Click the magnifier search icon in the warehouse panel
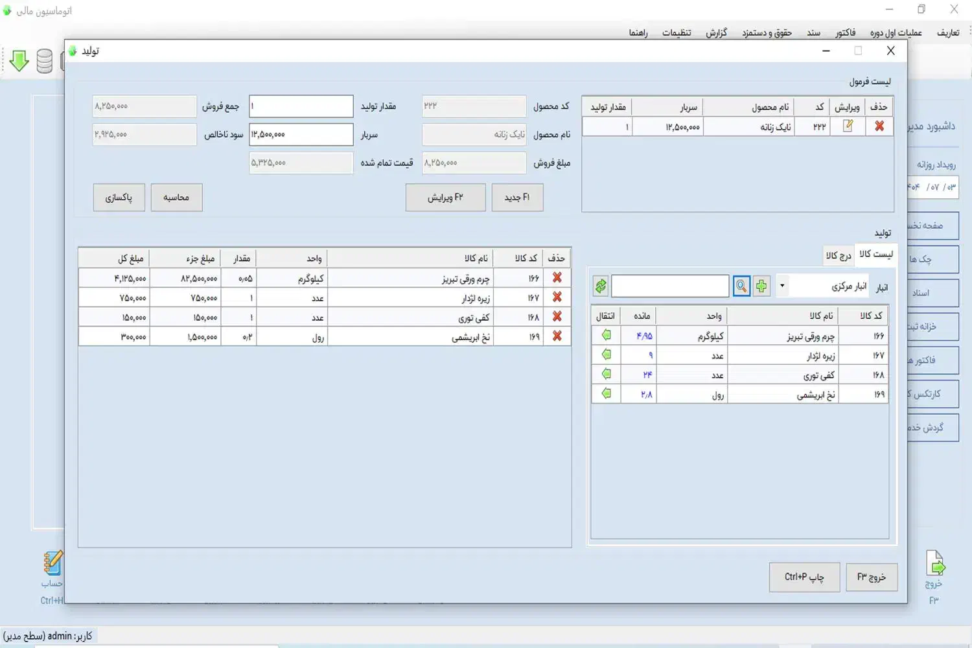972x648 pixels. (x=741, y=286)
